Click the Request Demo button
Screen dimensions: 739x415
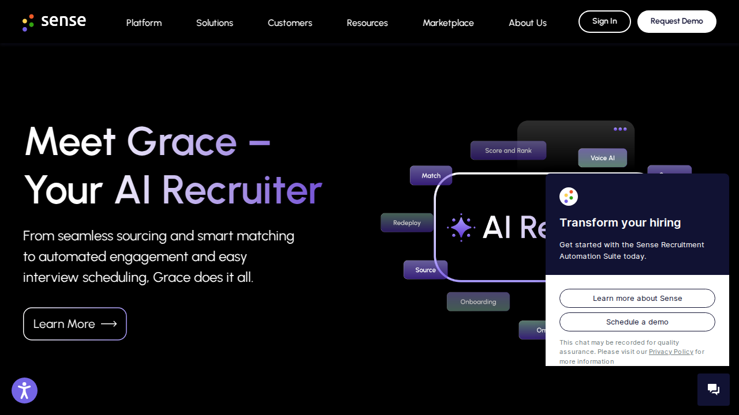(677, 21)
